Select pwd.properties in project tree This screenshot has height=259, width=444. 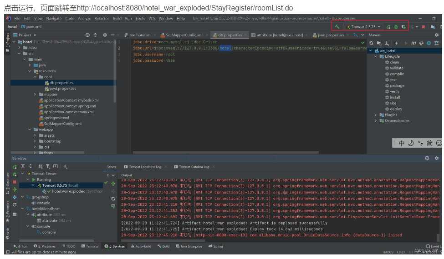[x=60, y=89]
